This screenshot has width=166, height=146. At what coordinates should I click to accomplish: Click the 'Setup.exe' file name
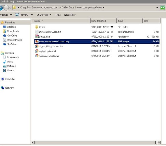coord(44,36)
